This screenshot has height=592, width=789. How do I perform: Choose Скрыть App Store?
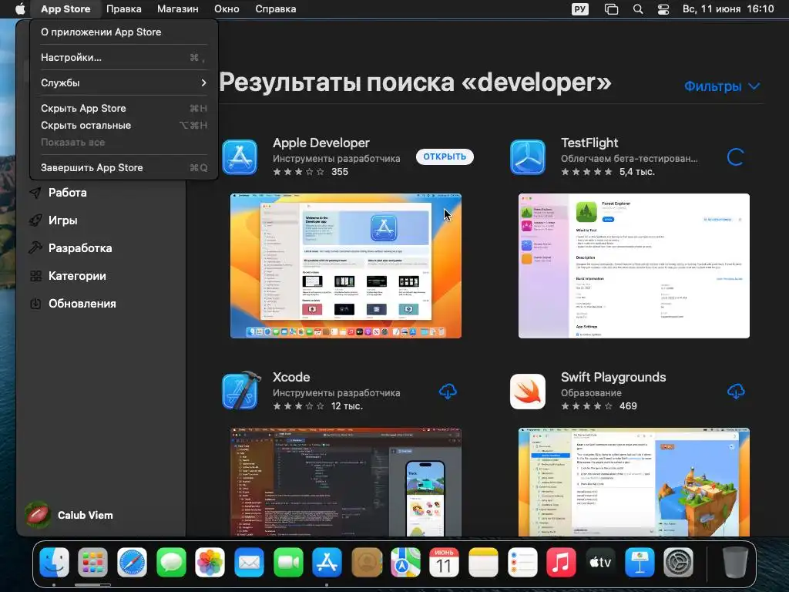(x=124, y=108)
